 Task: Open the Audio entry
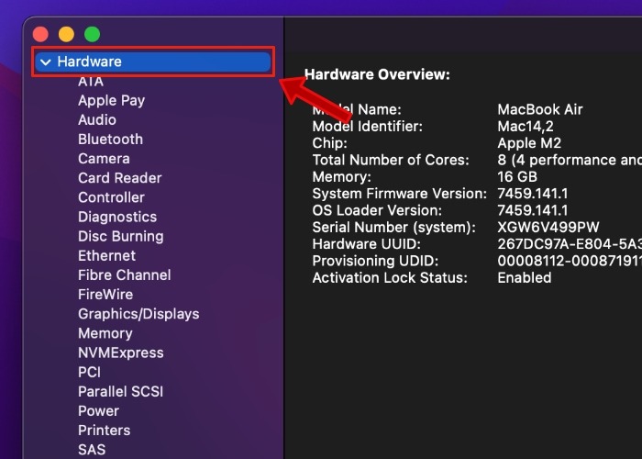[97, 119]
